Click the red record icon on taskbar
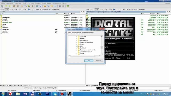 click(62, 94)
